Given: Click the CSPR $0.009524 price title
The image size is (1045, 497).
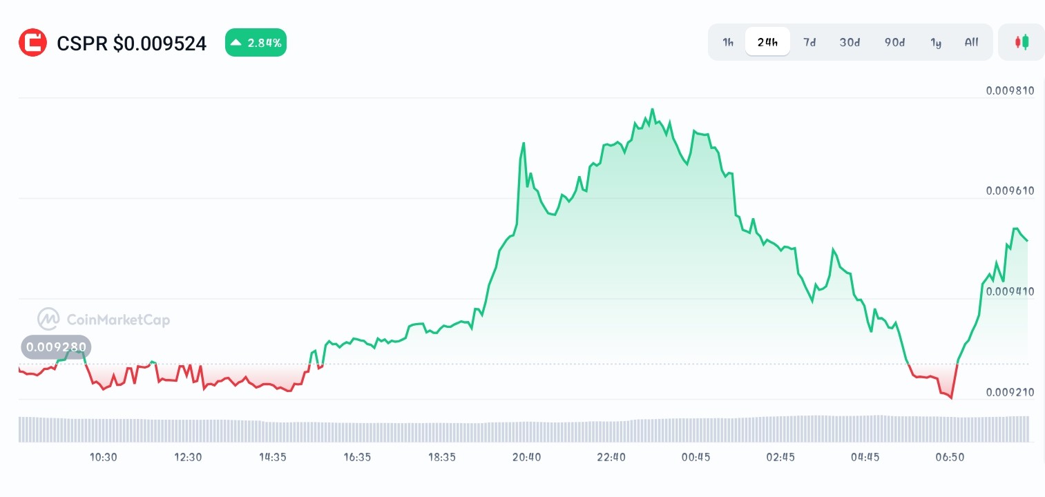Looking at the screenshot, I should (131, 43).
